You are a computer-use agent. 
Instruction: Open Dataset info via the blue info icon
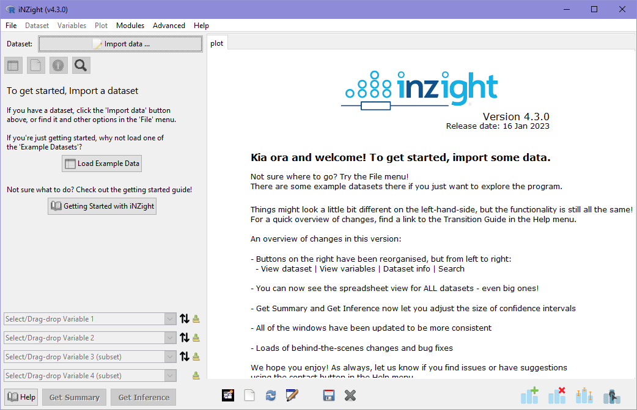click(x=58, y=65)
